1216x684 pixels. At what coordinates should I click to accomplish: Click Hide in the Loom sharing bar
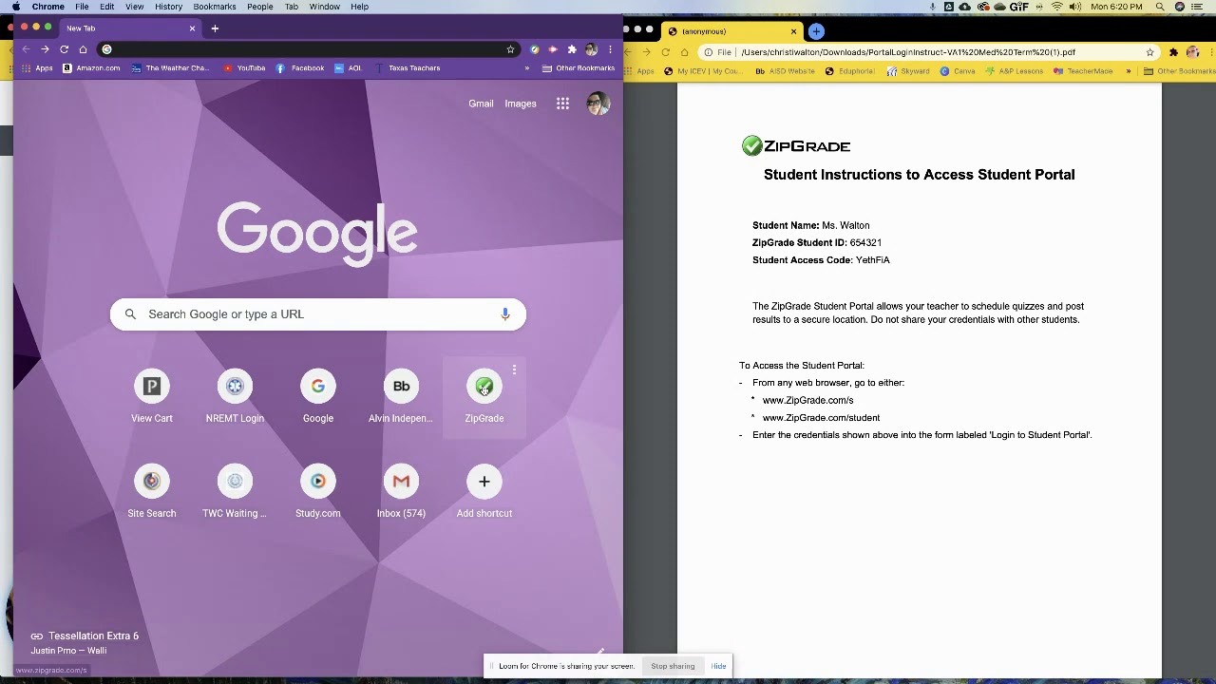718,666
